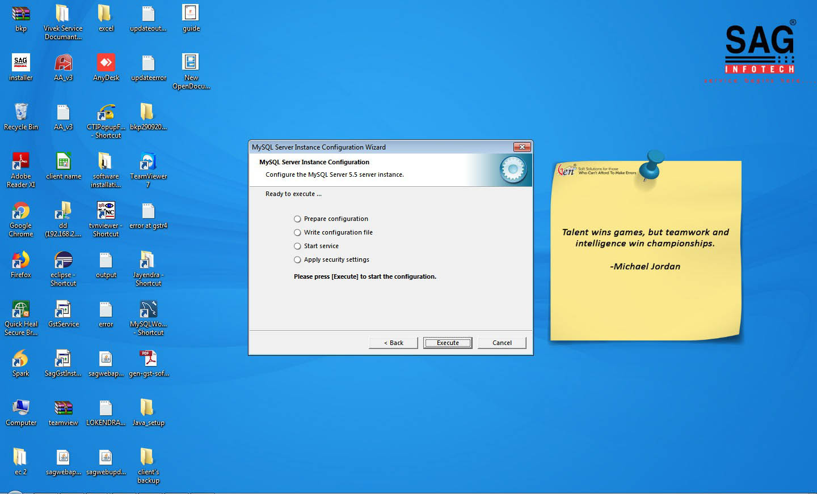Click the Execute button in the wizard
Image resolution: width=817 pixels, height=494 pixels.
[x=448, y=343]
